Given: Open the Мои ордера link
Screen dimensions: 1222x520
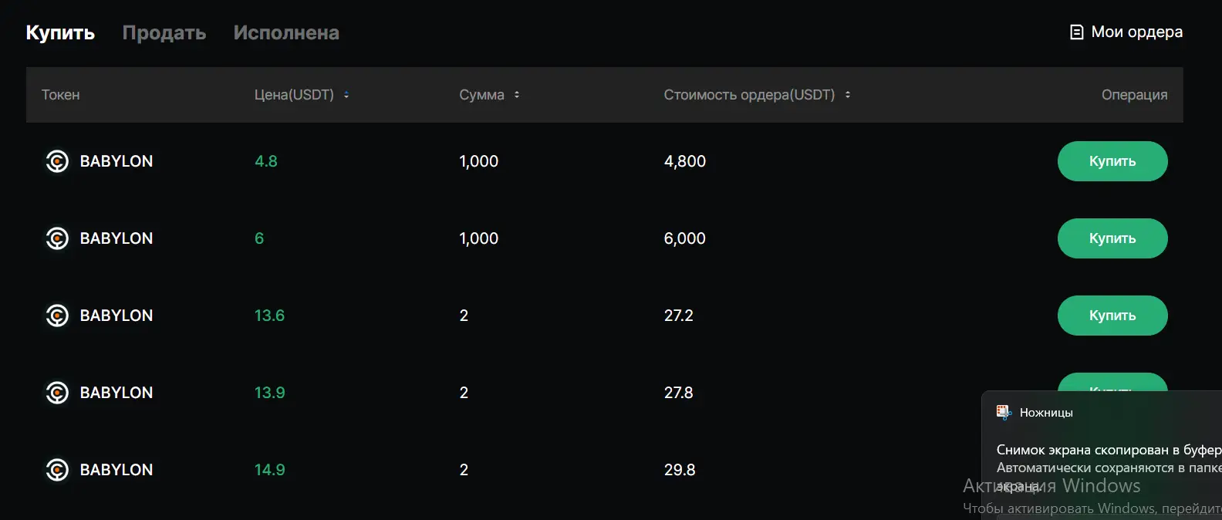Looking at the screenshot, I should tap(1136, 32).
